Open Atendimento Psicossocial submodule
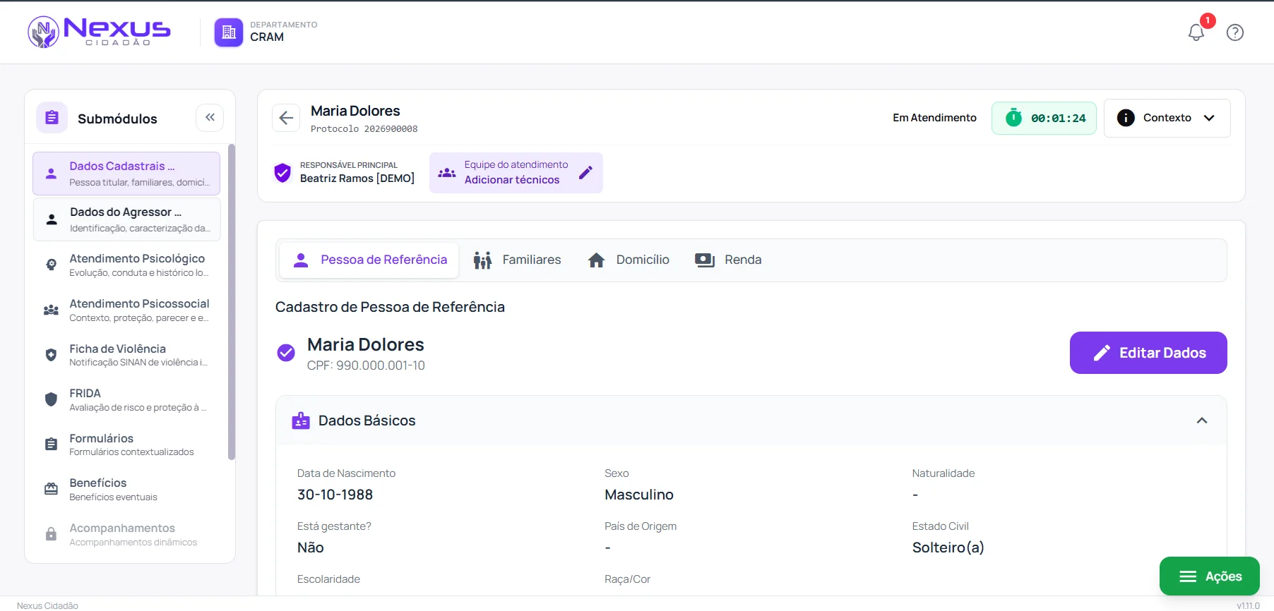The height and width of the screenshot is (611, 1274). [126, 310]
